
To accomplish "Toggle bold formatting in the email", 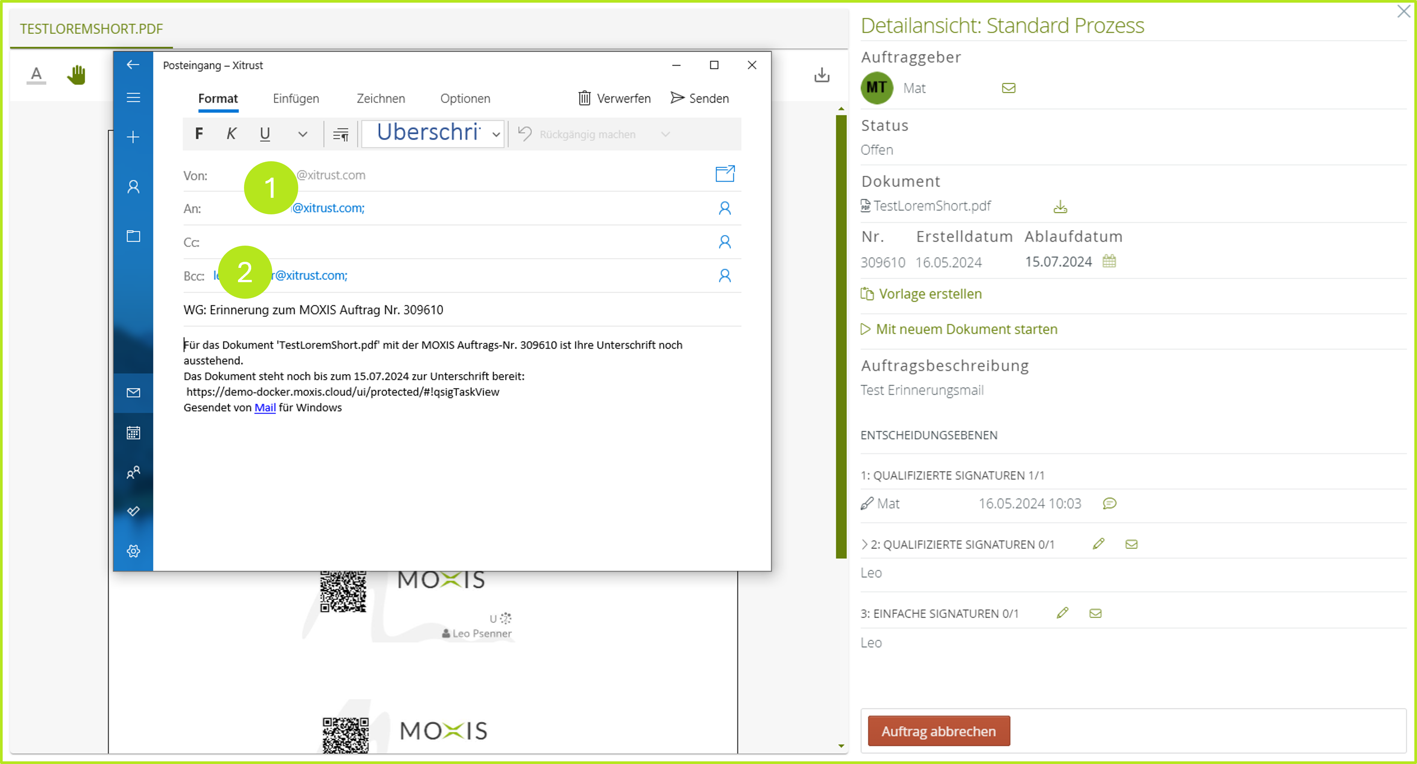I will tap(199, 134).
